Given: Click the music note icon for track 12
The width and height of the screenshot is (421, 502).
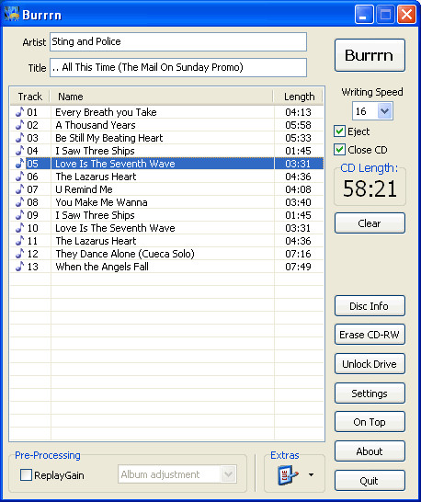Looking at the screenshot, I should (20, 254).
